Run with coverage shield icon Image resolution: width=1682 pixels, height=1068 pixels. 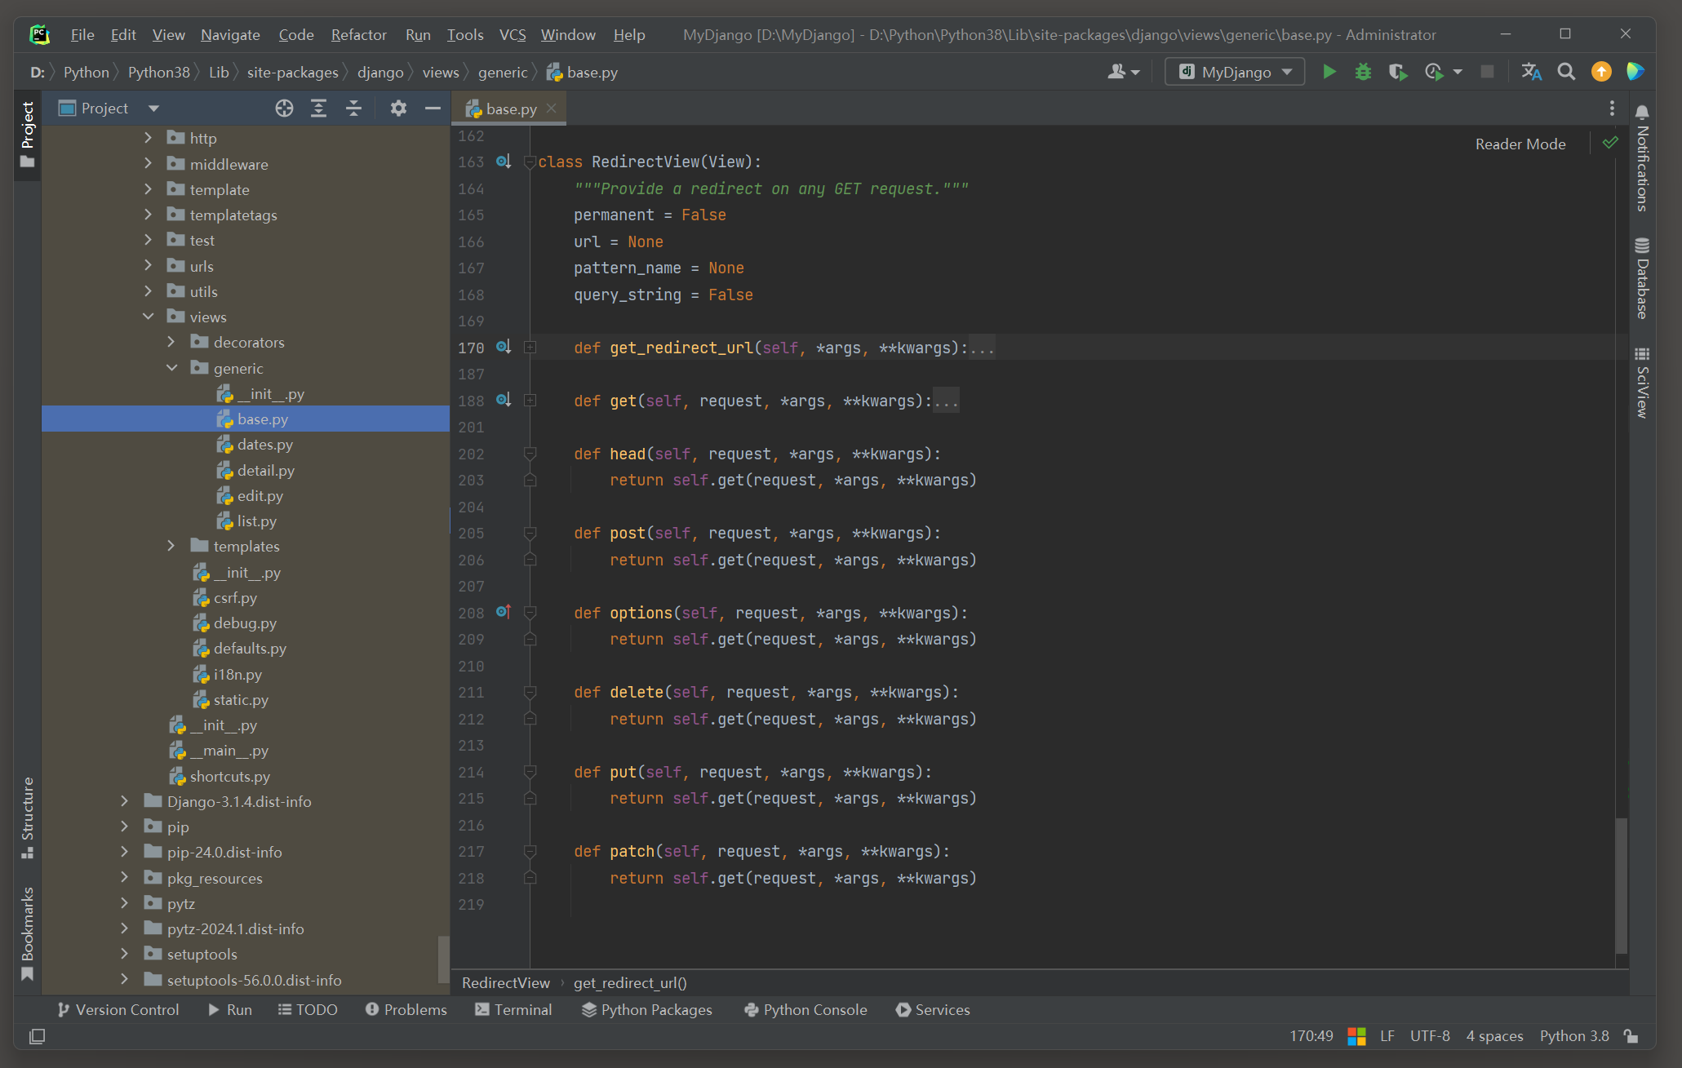(x=1398, y=72)
